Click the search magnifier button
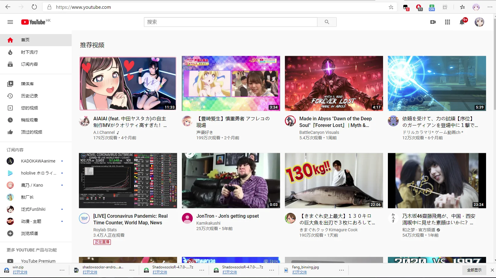Image resolution: width=496 pixels, height=278 pixels. click(x=327, y=22)
